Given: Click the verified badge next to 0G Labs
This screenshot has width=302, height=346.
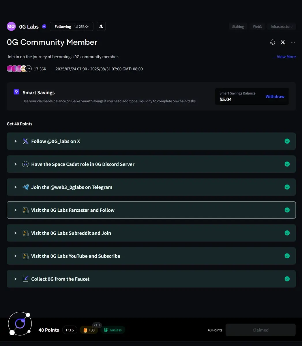Looking at the screenshot, I should pos(44,27).
